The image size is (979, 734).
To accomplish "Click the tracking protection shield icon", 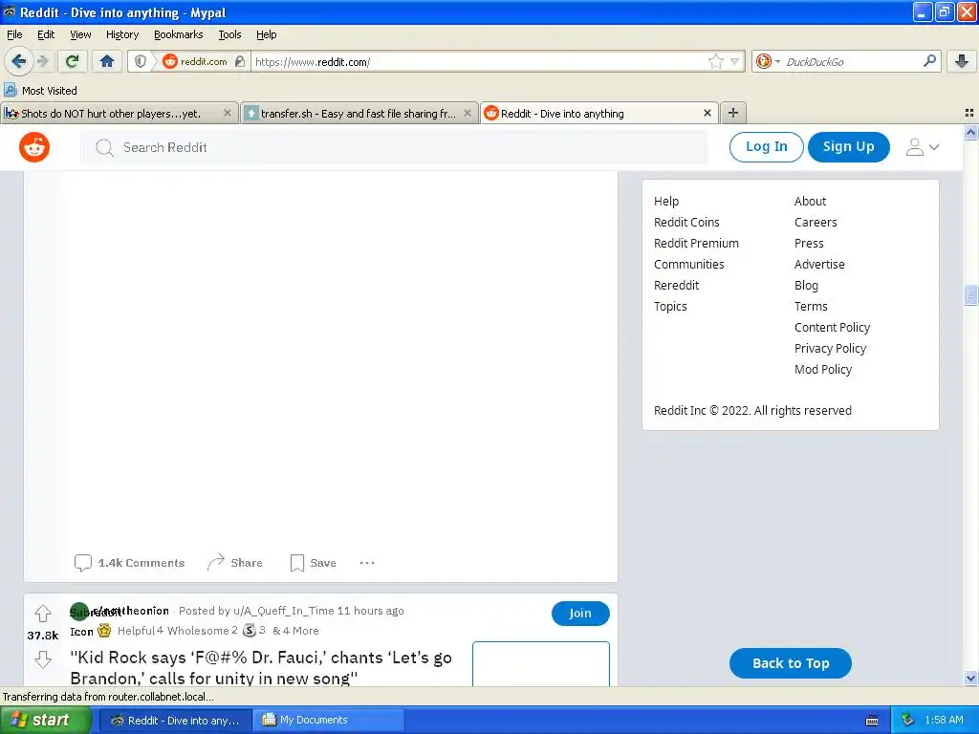I will [x=141, y=61].
